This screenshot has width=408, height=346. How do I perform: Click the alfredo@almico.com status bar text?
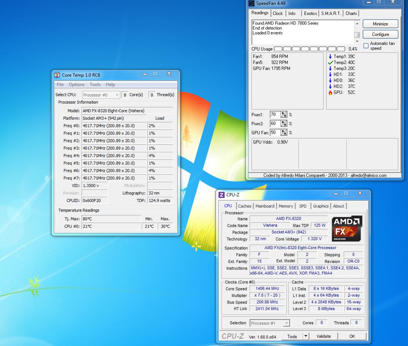pyautogui.click(x=368, y=176)
